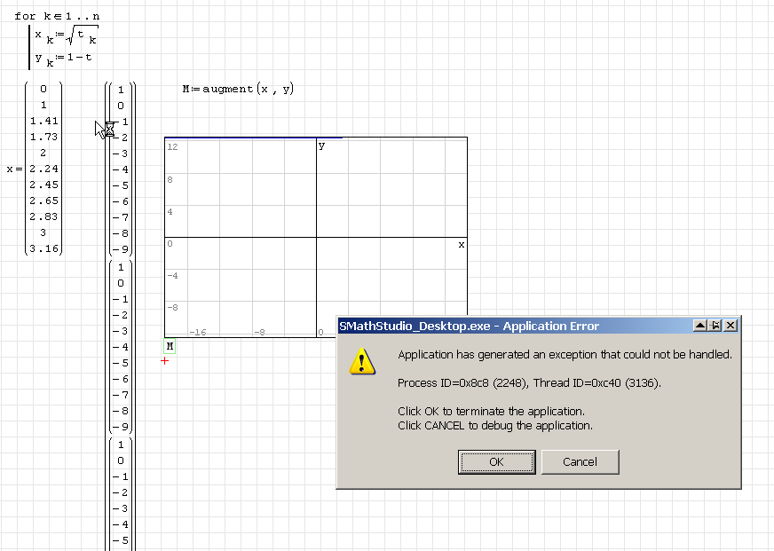
Task: Close the Application Error dialog
Action: pos(731,326)
